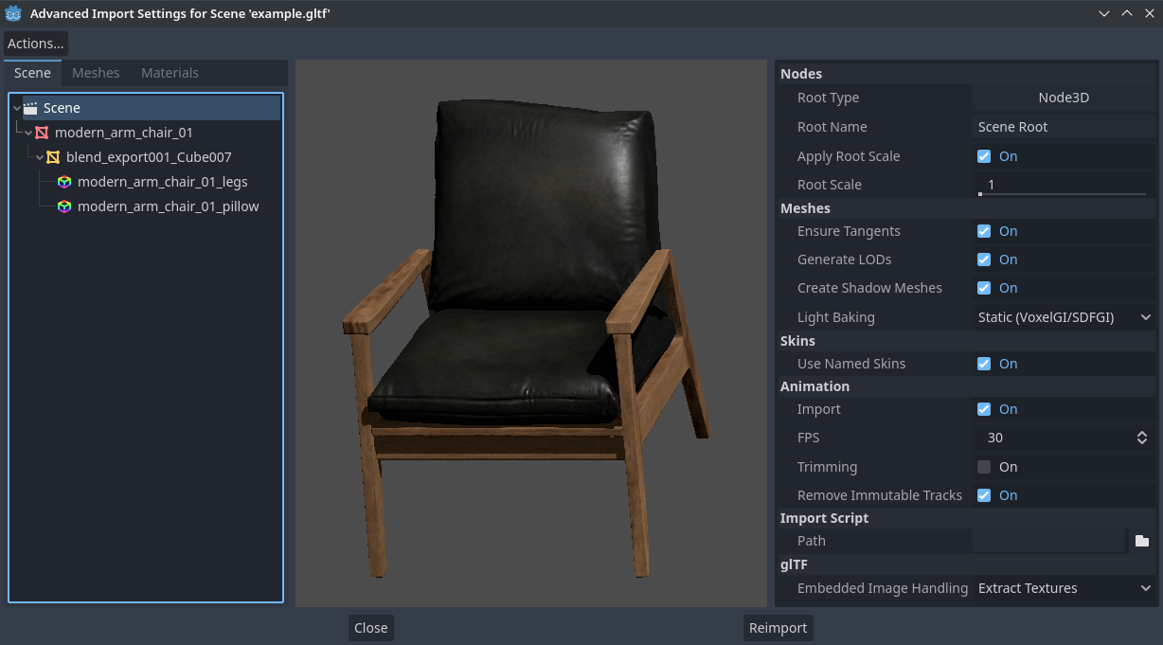Open the Actions... menu
The width and height of the screenshot is (1163, 645).
click(35, 43)
